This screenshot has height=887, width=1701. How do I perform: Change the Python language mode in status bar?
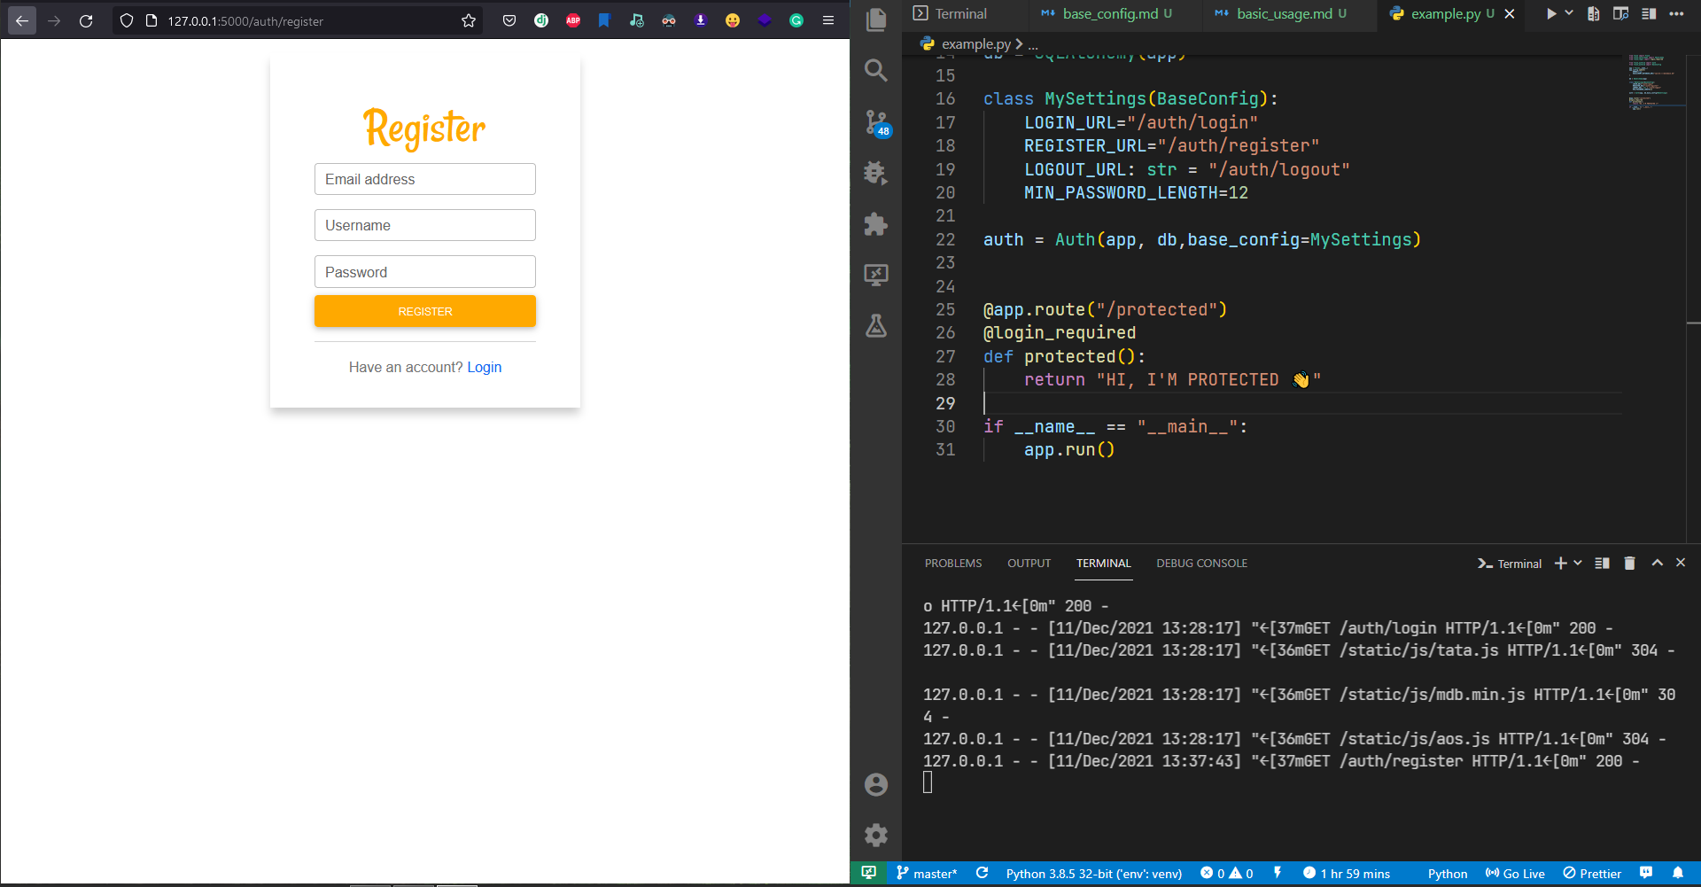click(1448, 874)
